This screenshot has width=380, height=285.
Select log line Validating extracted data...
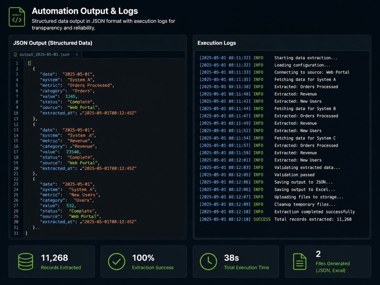pyautogui.click(x=269, y=168)
